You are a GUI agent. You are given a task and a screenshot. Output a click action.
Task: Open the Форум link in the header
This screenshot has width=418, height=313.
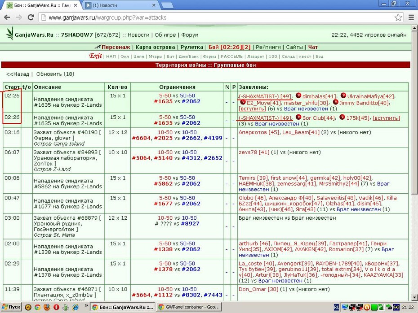(190, 35)
